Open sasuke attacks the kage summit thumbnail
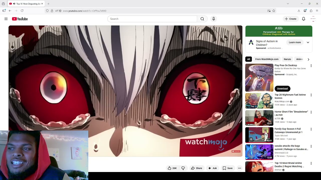Image resolution: width=321 pixels, height=180 pixels. (x=259, y=152)
